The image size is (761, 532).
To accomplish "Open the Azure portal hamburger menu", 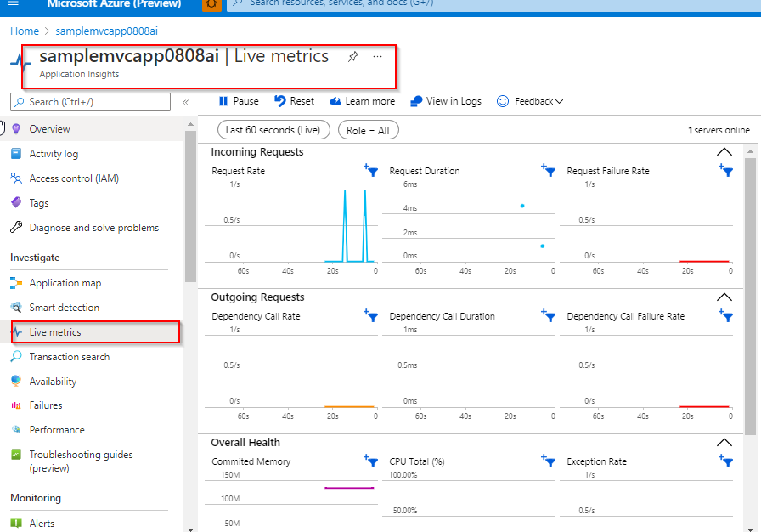I will 13,3.
